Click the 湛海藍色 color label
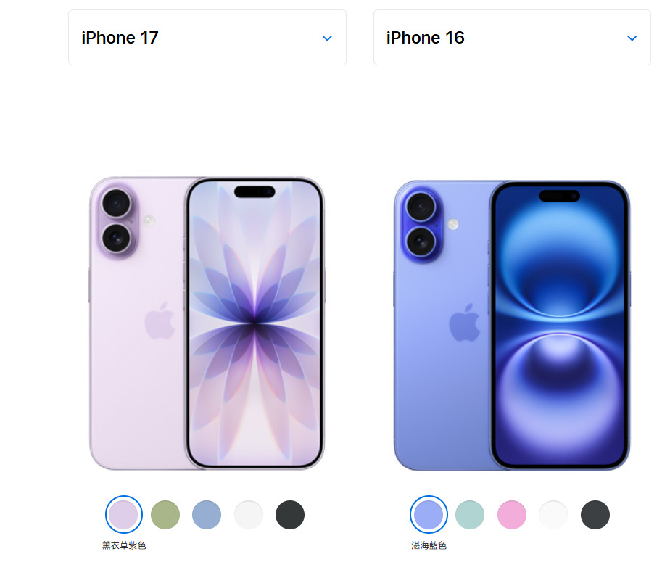 429,545
